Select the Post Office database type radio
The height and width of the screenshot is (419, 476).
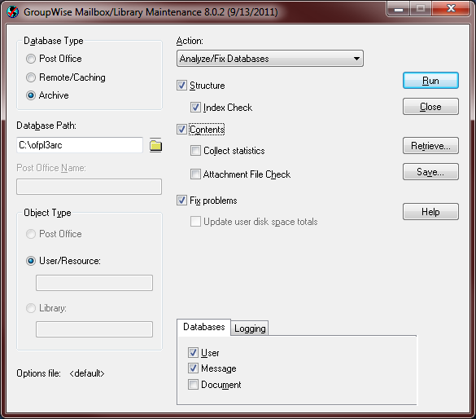click(x=31, y=59)
